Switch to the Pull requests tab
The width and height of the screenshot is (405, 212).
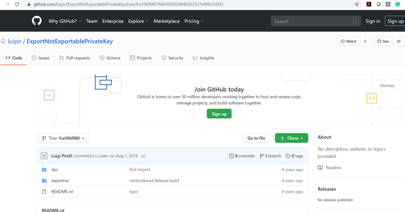click(74, 58)
